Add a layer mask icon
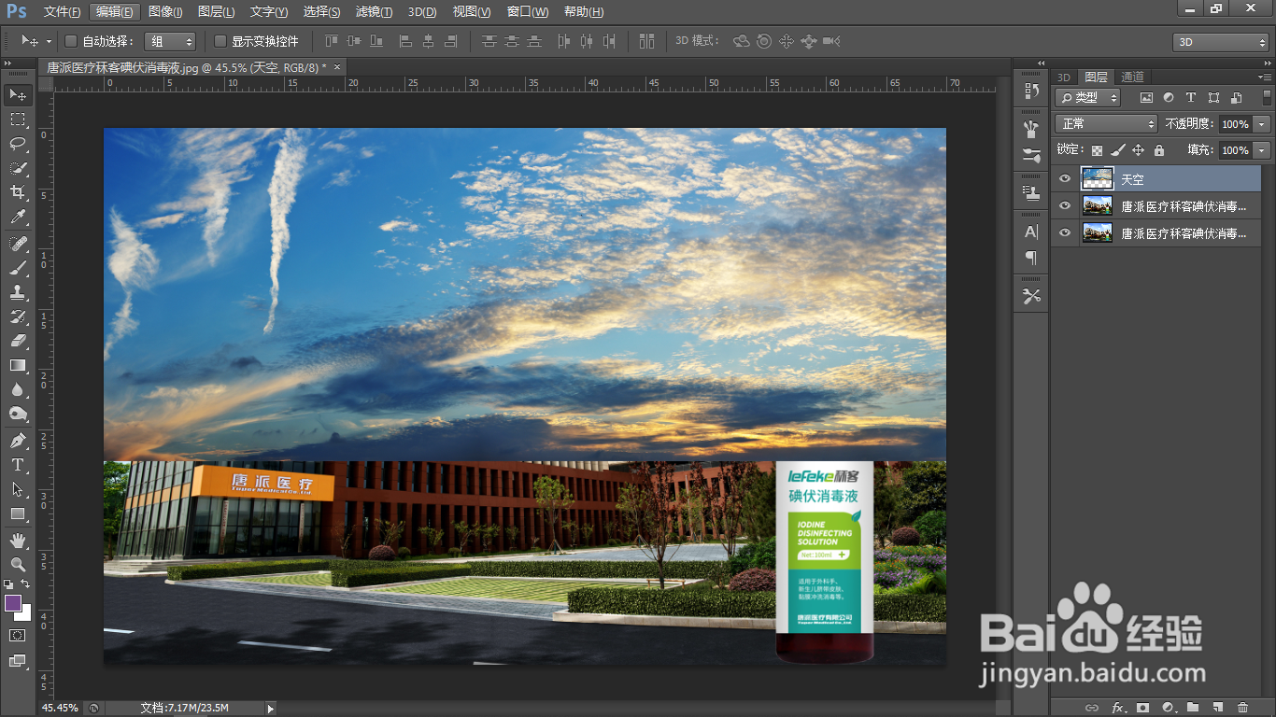 tap(1142, 708)
